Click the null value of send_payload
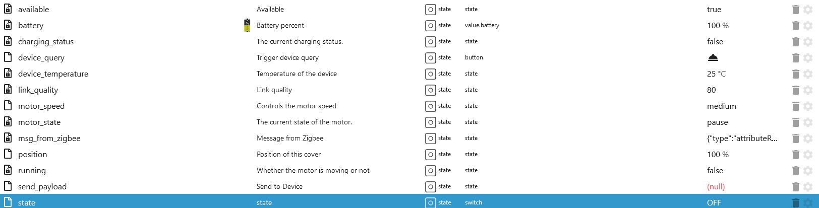This screenshot has height=208, width=819. click(716, 187)
